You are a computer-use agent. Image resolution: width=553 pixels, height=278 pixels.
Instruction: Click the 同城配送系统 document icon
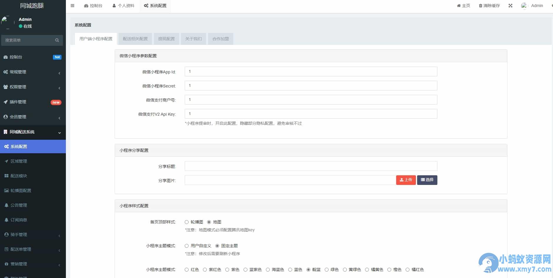(5, 132)
